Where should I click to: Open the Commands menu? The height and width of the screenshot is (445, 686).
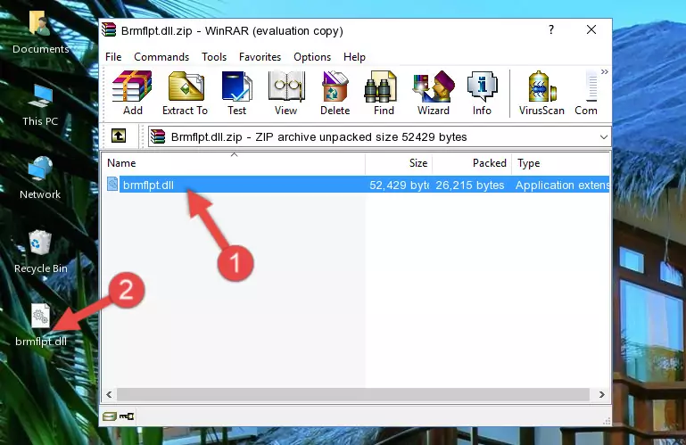(161, 57)
